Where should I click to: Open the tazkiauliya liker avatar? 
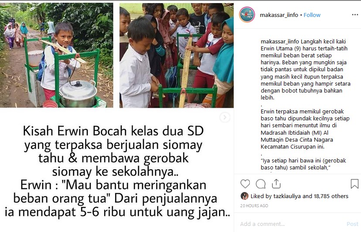(245, 196)
